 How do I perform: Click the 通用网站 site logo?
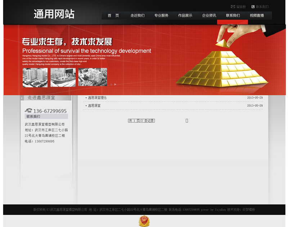tap(54, 14)
